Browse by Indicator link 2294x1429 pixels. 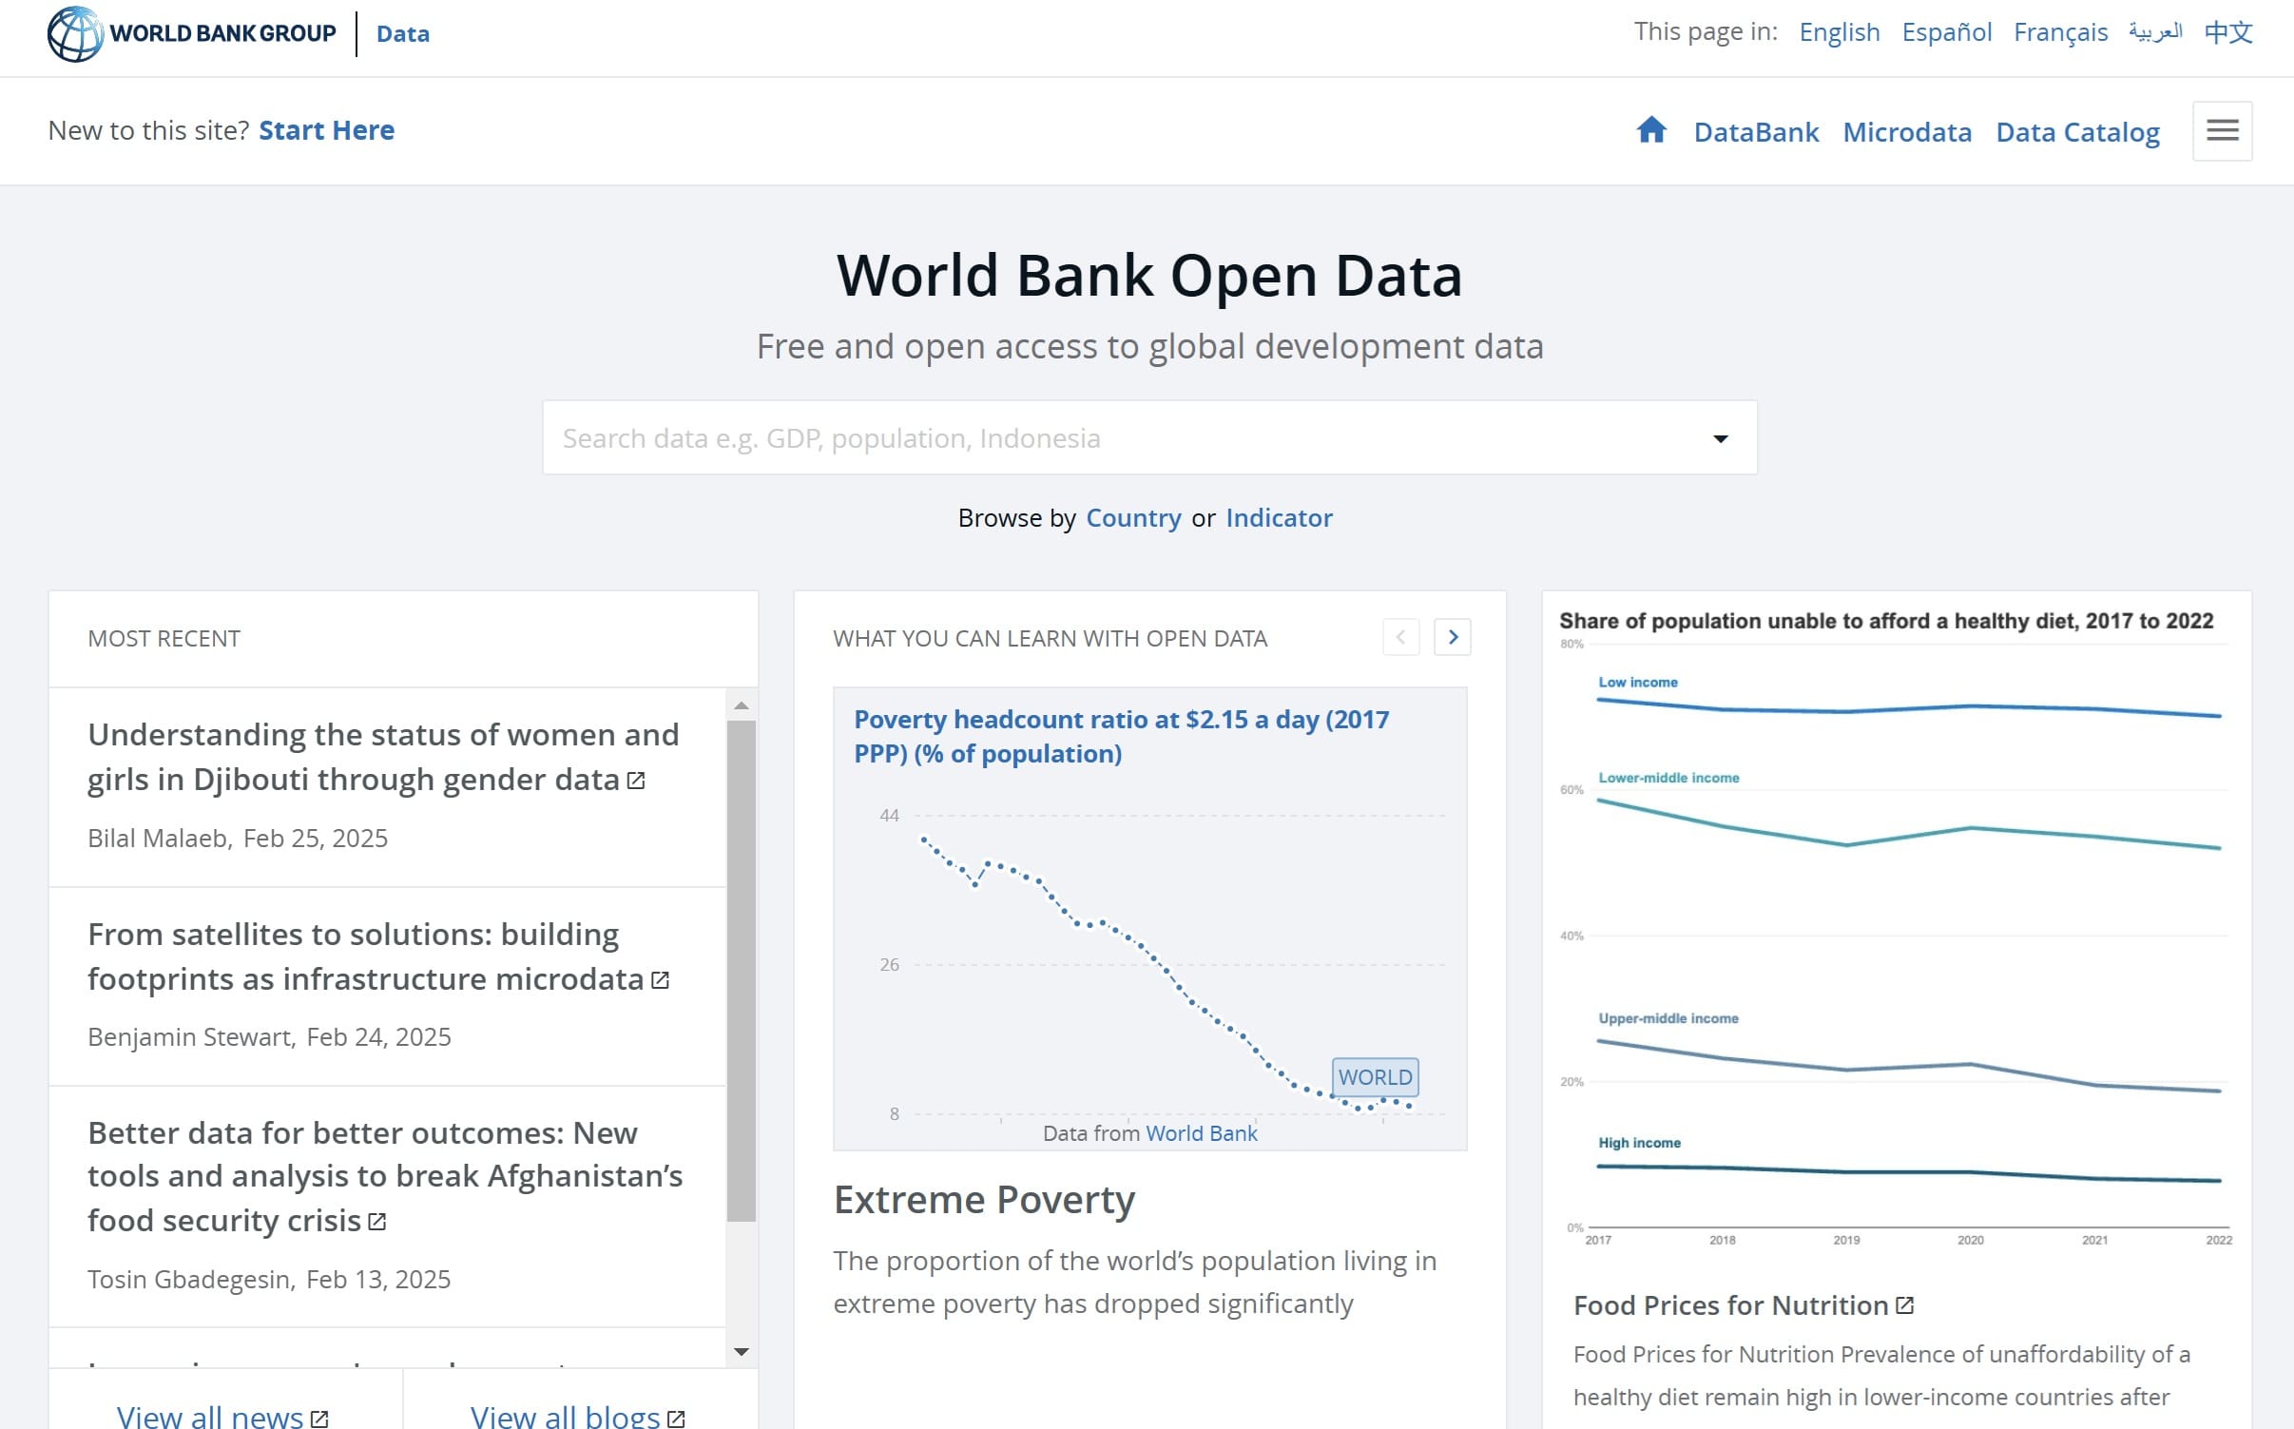pyautogui.click(x=1279, y=518)
